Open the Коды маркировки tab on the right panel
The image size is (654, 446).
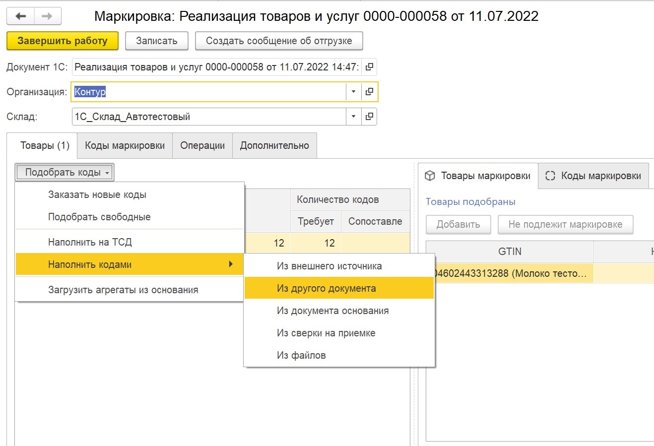point(593,176)
